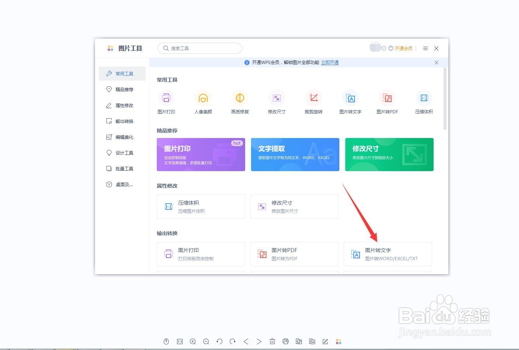Click the delete trash icon

272,342
